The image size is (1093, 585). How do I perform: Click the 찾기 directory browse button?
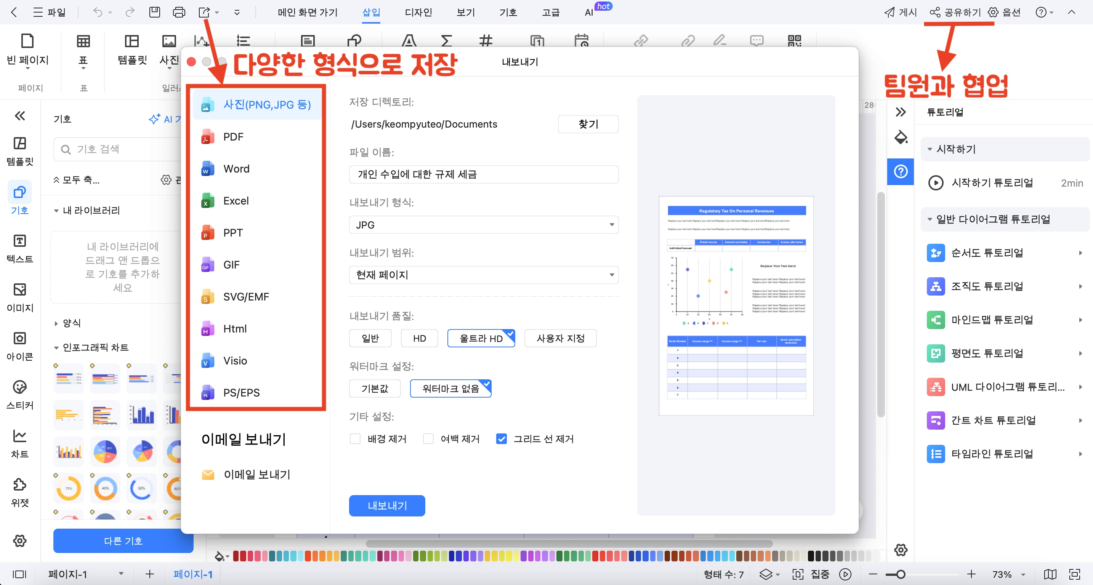[x=588, y=124]
